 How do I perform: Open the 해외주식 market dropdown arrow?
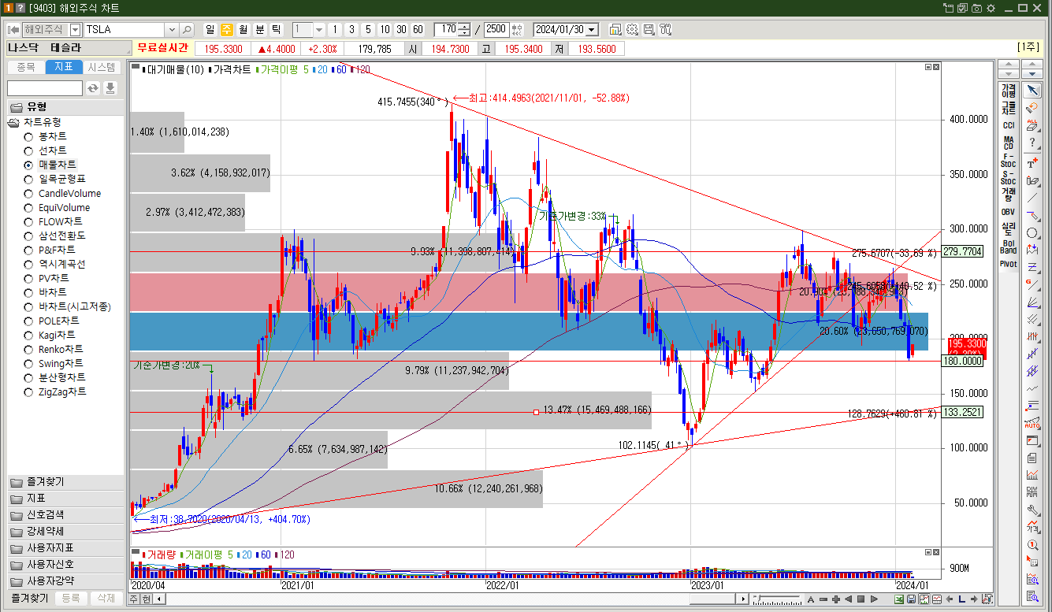pos(75,29)
